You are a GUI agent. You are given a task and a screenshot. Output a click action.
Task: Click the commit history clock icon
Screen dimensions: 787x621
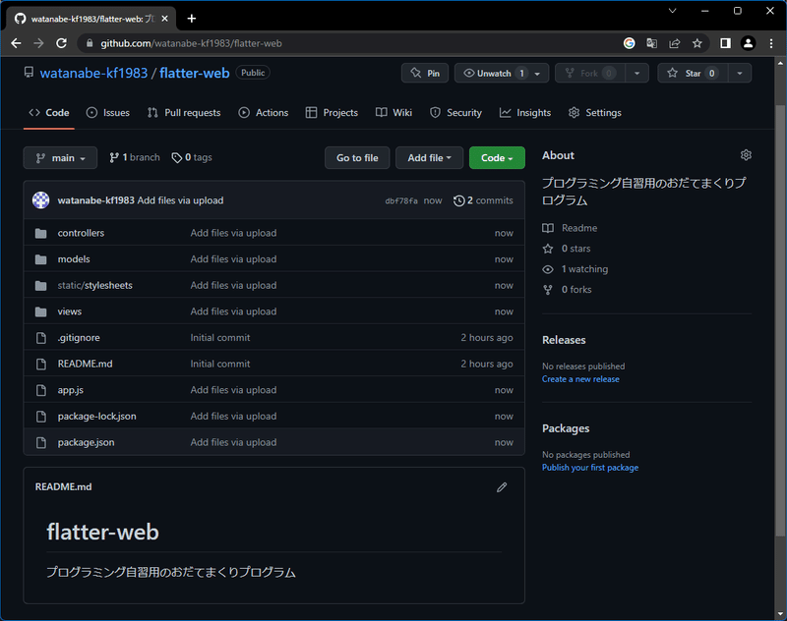click(458, 200)
